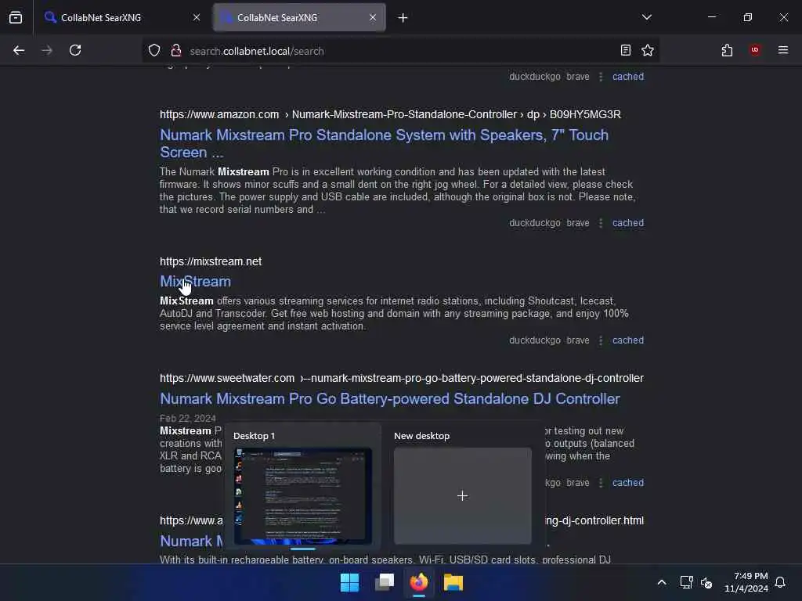Close the active CollabNet SearXNG tab
The width and height of the screenshot is (802, 601).
click(373, 17)
